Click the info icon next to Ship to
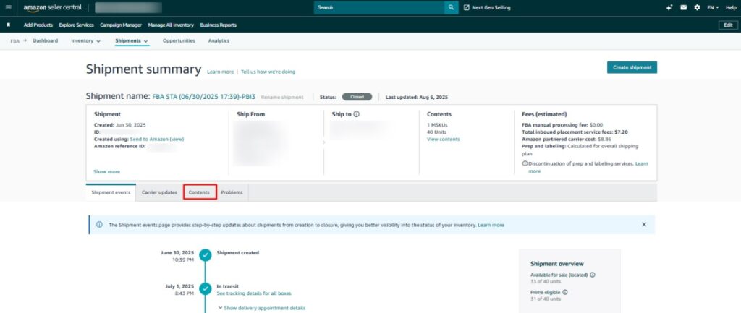Screen dimensions: 741x313 [x=357, y=113]
